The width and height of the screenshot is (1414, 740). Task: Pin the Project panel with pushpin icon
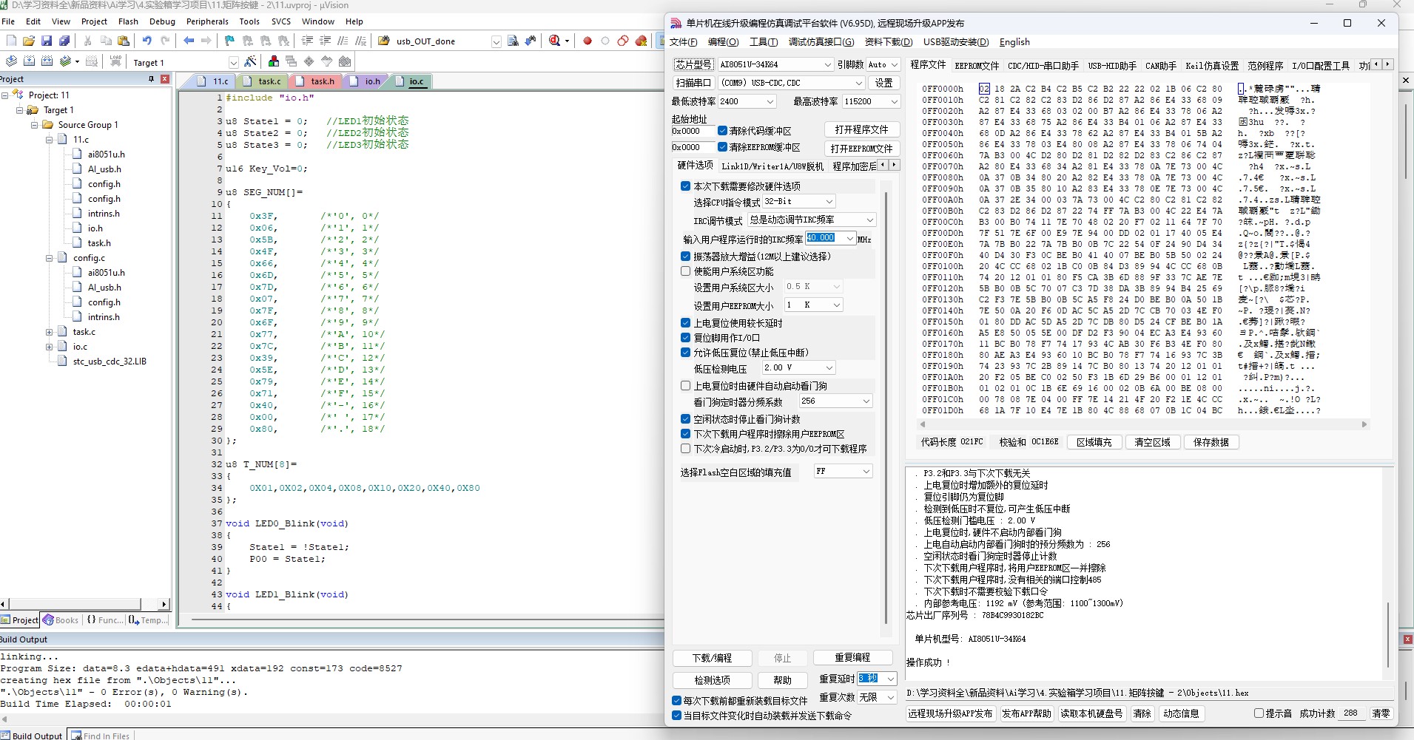152,79
